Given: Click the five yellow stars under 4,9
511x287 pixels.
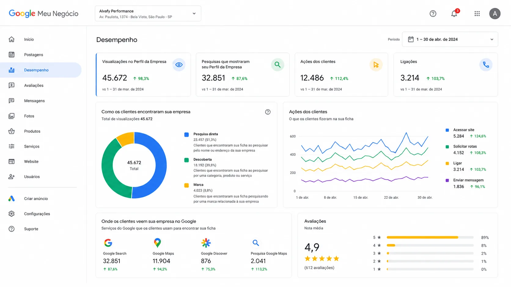Looking at the screenshot, I should point(322,259).
